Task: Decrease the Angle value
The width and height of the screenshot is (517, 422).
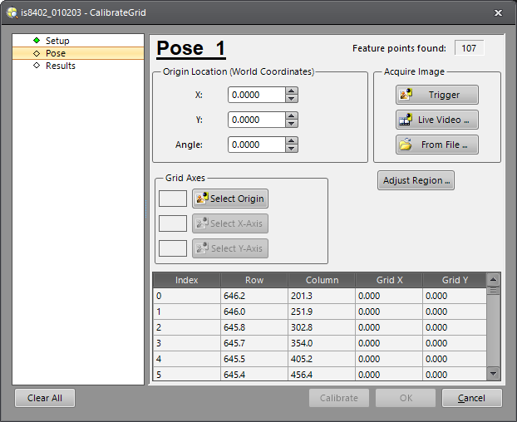Action: click(x=291, y=149)
